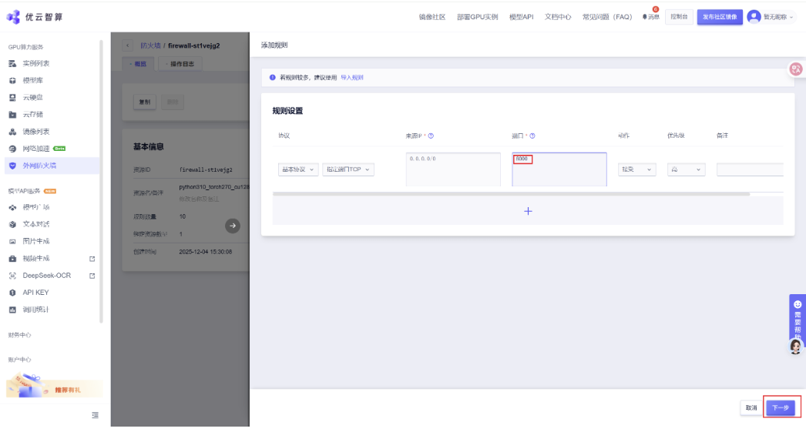Click the 取消 button
The image size is (806, 442).
(x=751, y=407)
